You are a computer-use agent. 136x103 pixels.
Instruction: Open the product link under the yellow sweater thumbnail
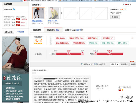tap(53, 21)
